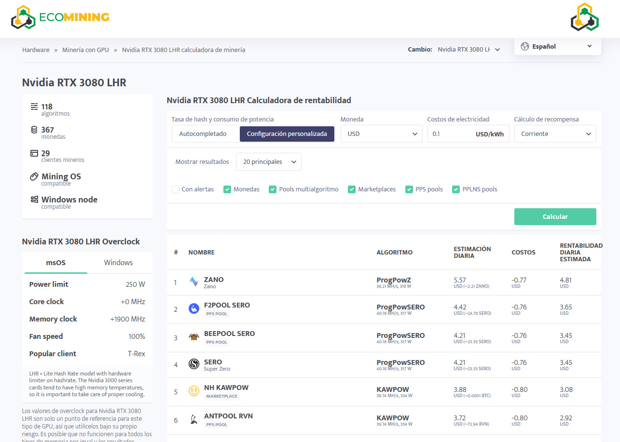This screenshot has width=620, height=442.
Task: Open the Cambio GPU selector dropdown
Action: coord(468,50)
